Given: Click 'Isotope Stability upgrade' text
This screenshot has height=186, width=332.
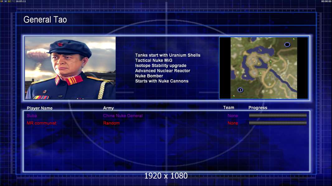Looking at the screenshot, I should pyautogui.click(x=161, y=65).
